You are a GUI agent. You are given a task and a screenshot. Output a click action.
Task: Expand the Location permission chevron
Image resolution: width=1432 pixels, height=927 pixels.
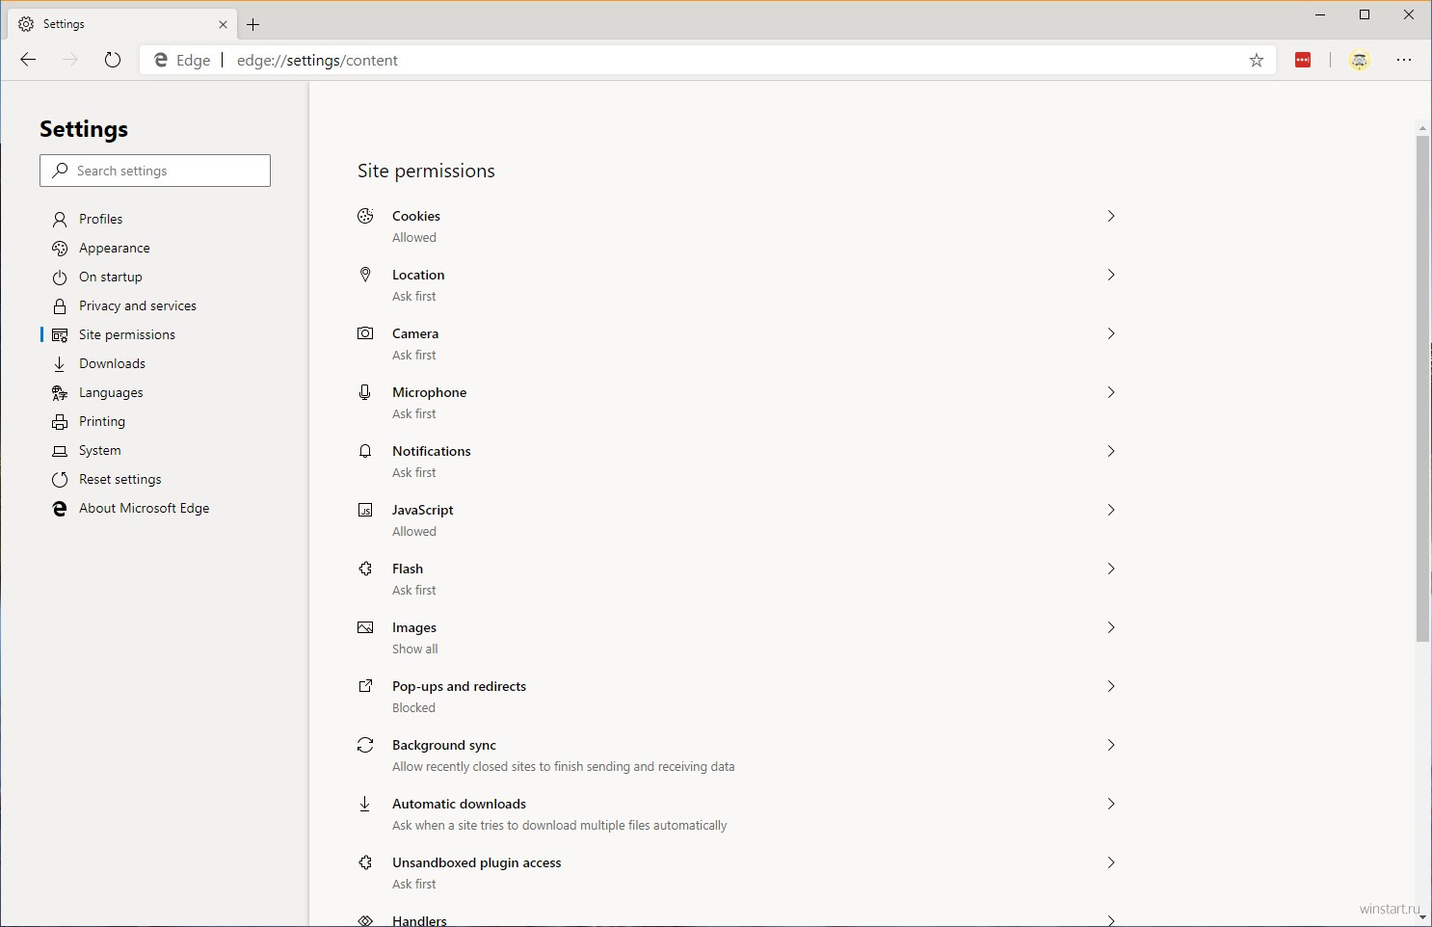(x=1110, y=275)
